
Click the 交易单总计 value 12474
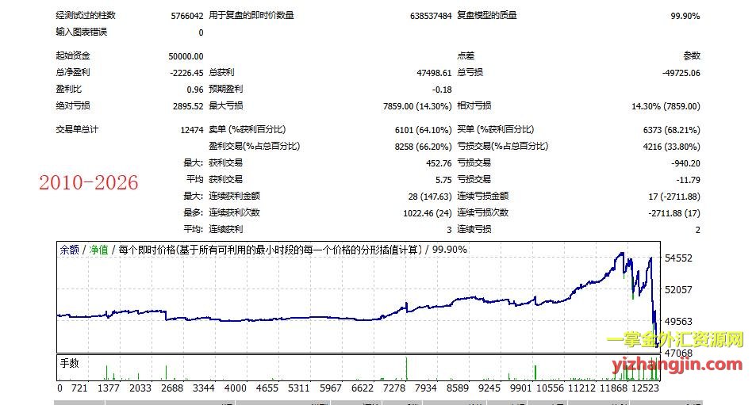click(191, 129)
